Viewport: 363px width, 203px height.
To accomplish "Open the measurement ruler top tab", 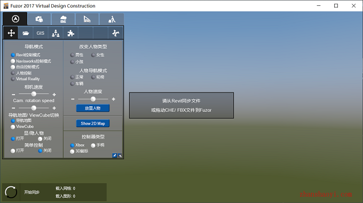I will pos(87,19).
